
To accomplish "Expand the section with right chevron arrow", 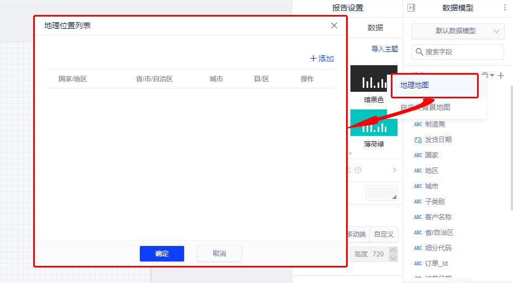I will (394, 170).
